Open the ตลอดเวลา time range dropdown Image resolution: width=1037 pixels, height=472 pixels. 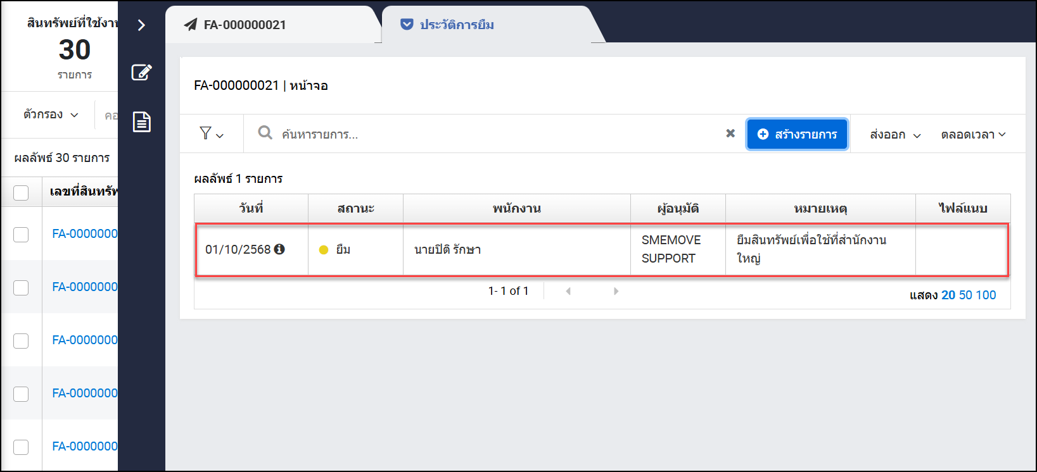(x=973, y=135)
